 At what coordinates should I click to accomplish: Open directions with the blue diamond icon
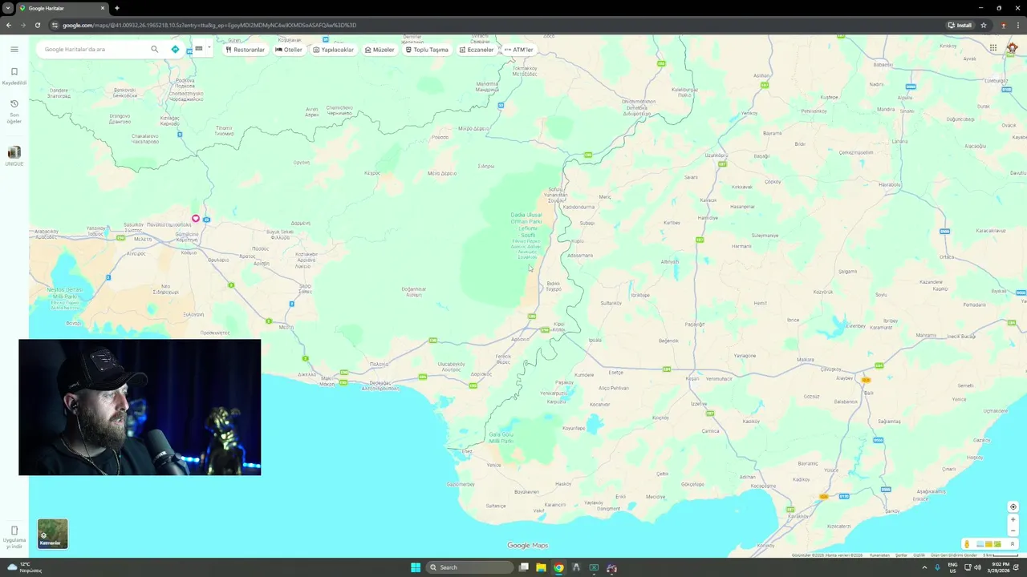click(175, 49)
